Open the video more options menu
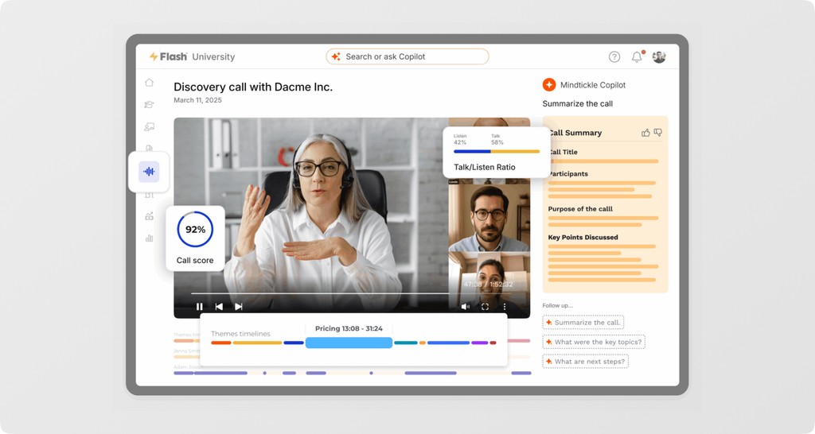 point(504,307)
